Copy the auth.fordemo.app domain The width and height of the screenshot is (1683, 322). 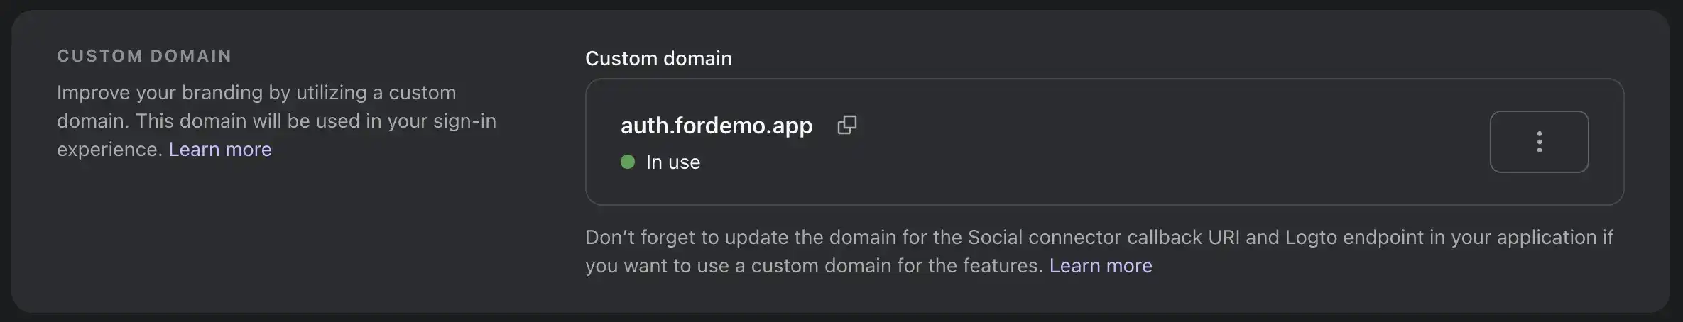846,126
